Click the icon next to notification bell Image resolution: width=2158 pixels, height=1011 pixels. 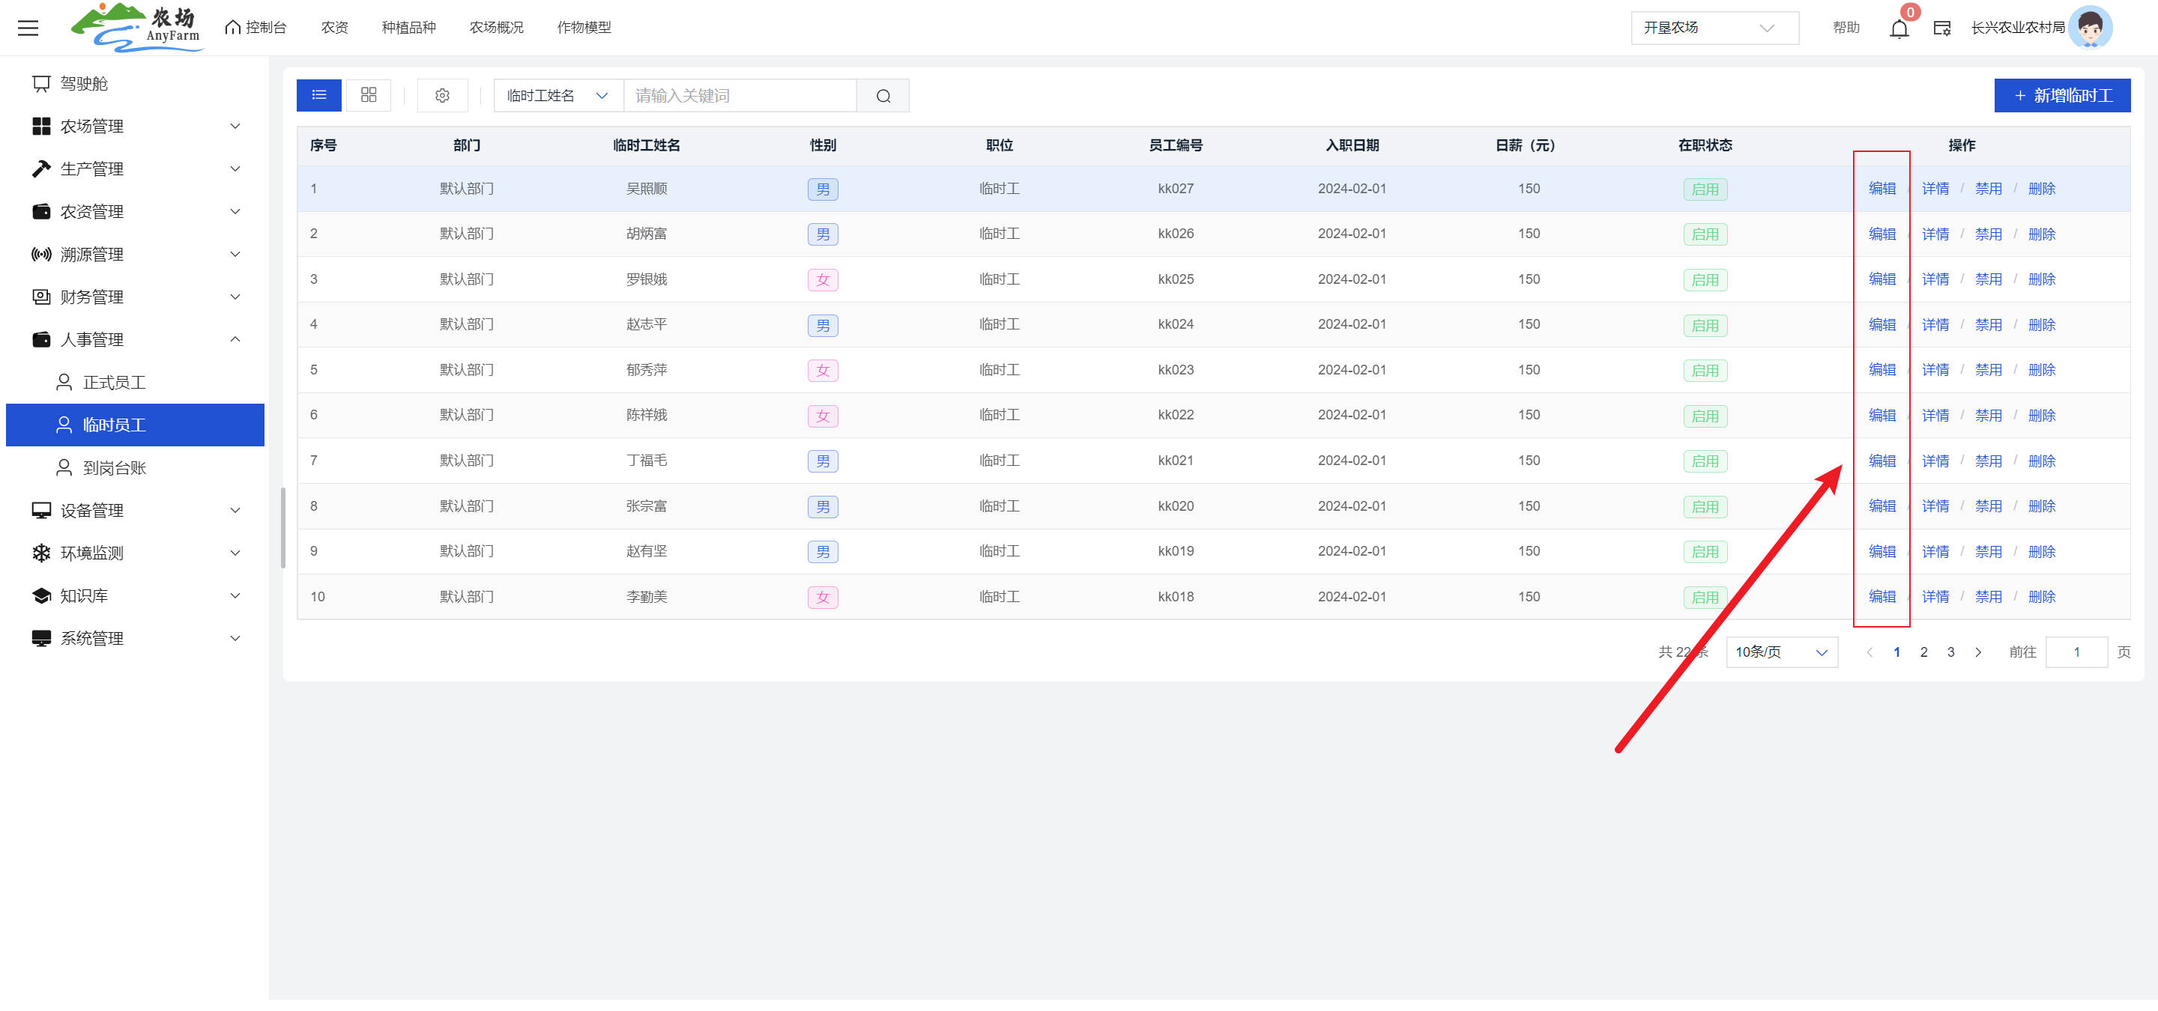click(1942, 28)
